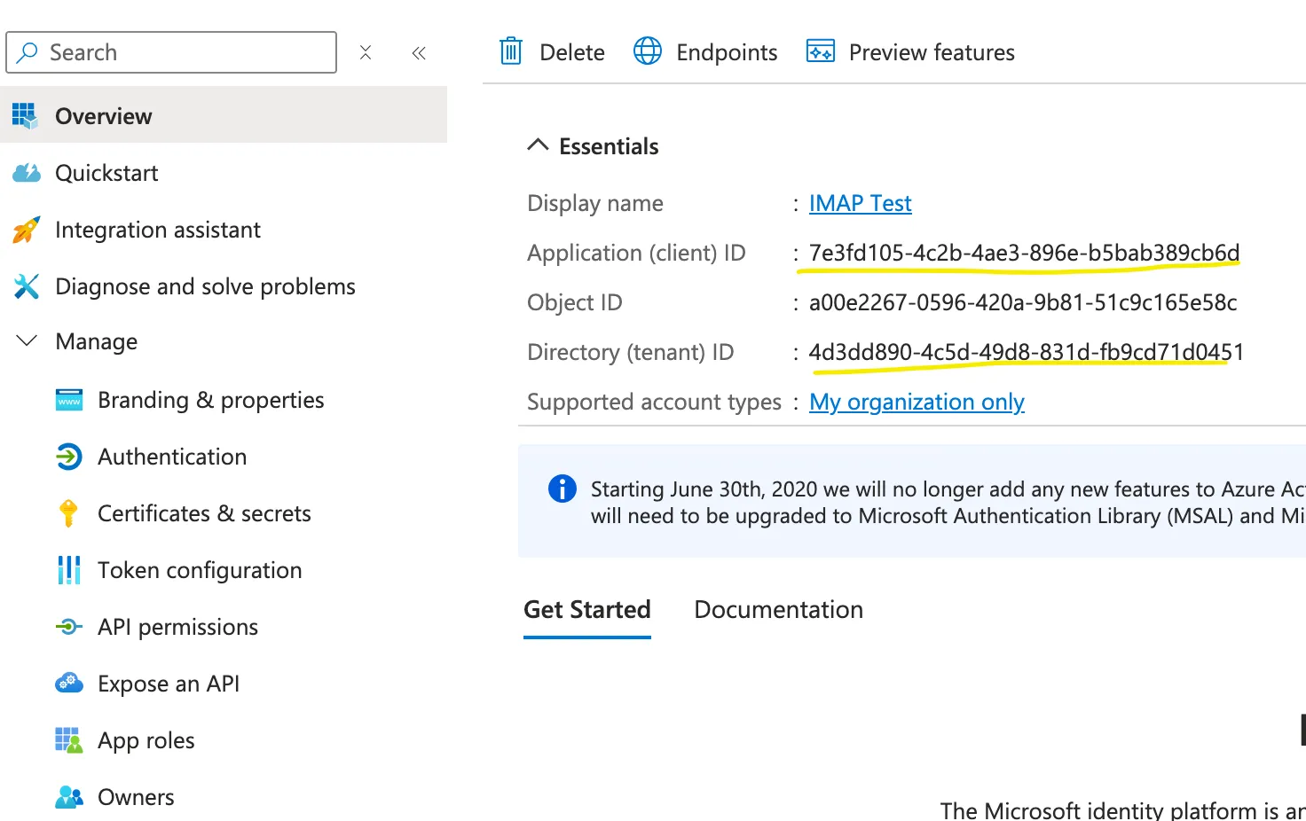Click the Diagnose and solve problems wrench icon

27,286
